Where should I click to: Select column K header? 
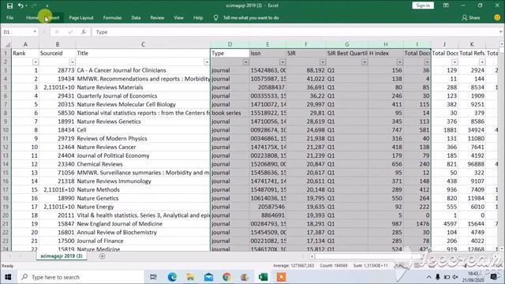(x=472, y=44)
